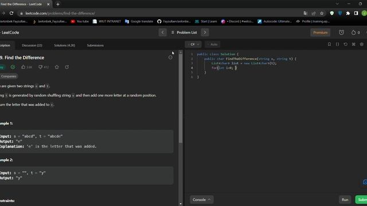Open the YouTube bookmark
The width and height of the screenshot is (367, 206).
[80, 21]
